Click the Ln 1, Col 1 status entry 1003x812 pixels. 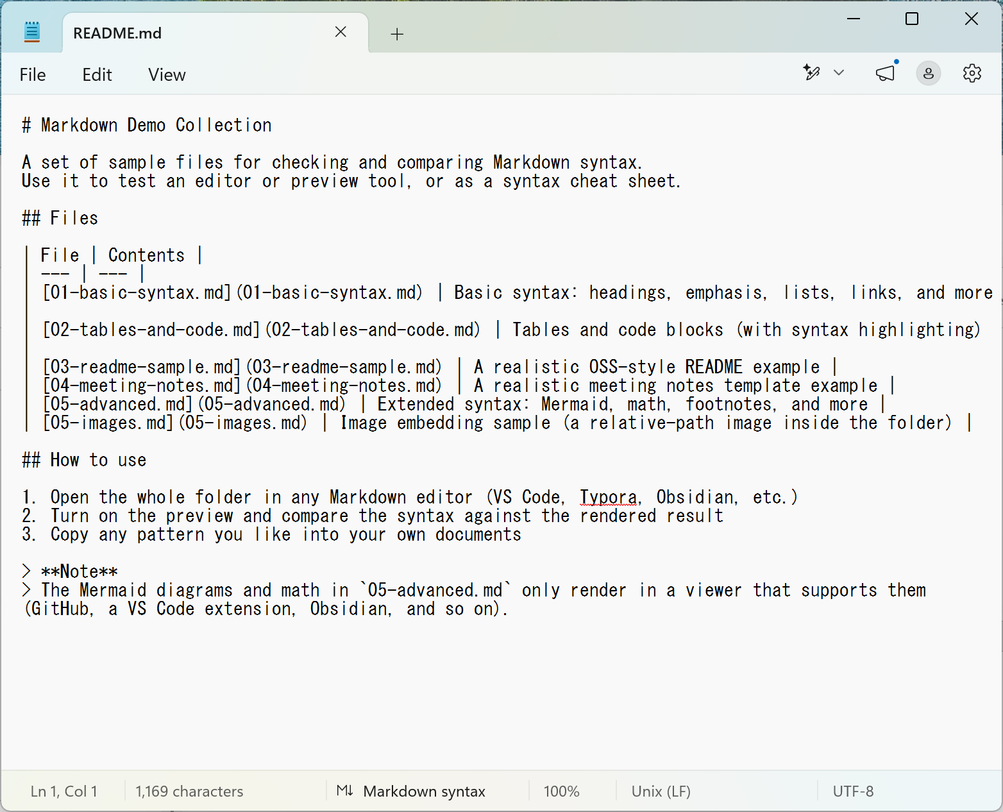tap(64, 791)
